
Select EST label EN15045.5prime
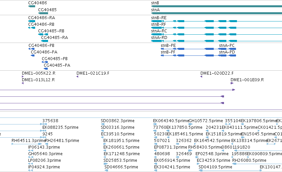click(258, 134)
